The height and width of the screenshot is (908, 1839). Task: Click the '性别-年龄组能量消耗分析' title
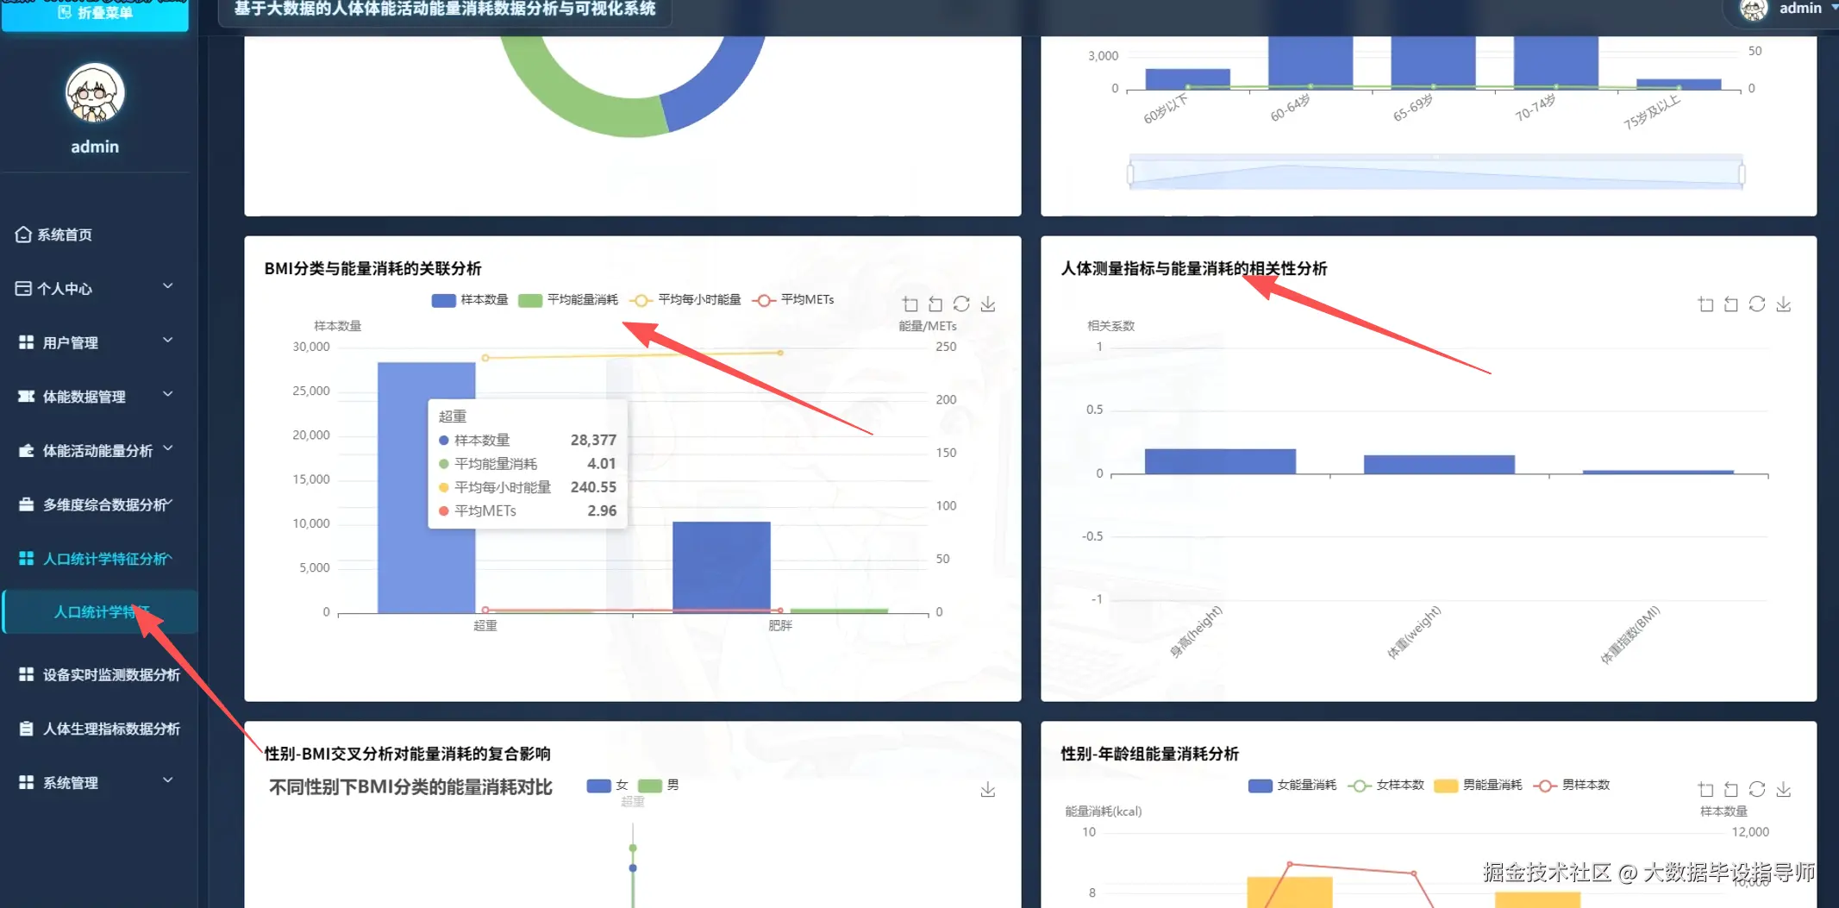pos(1149,754)
